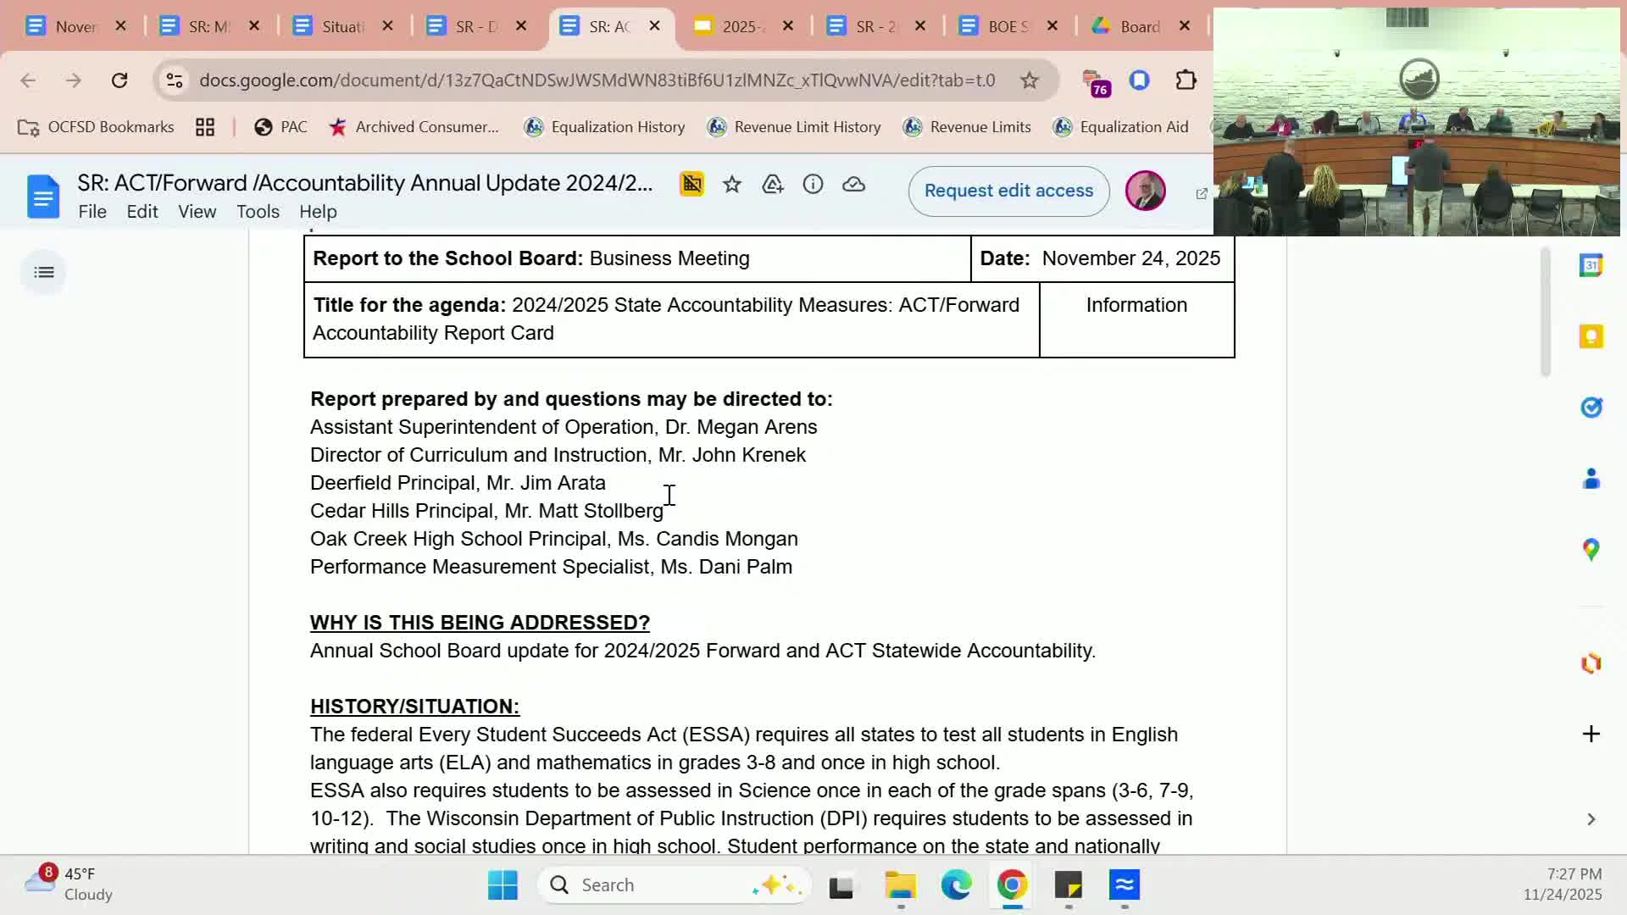
Task: Click the document vertical scrollbar
Action: click(x=1545, y=313)
